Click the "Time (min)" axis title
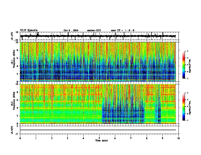The width and height of the screenshot is (201, 155). coord(102,141)
